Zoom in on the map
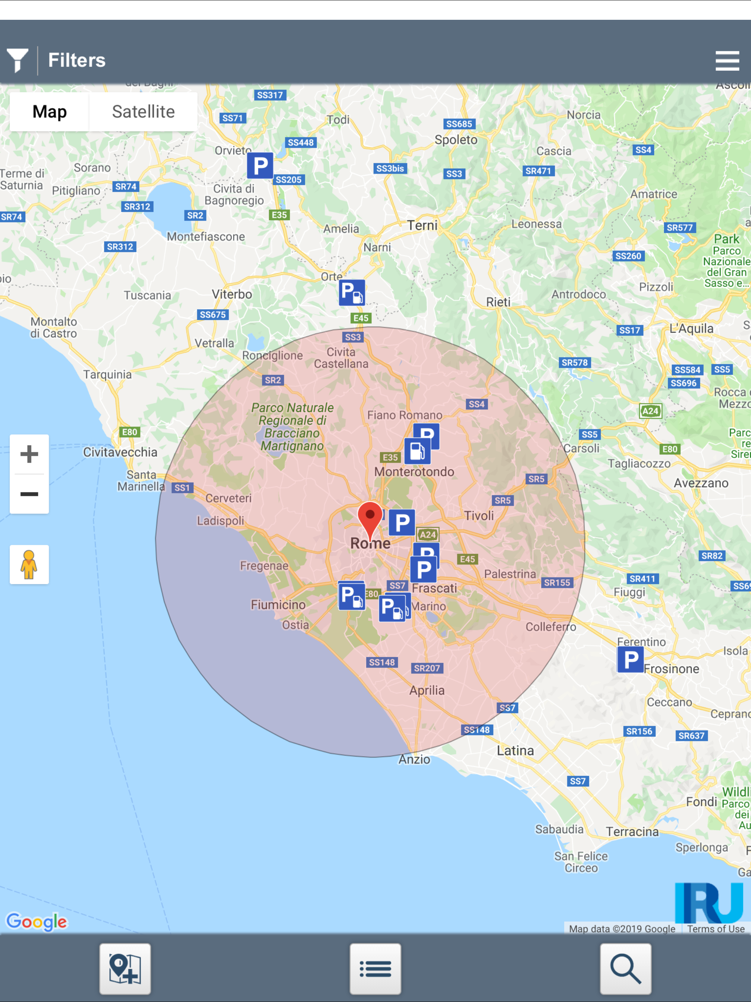 [x=29, y=454]
